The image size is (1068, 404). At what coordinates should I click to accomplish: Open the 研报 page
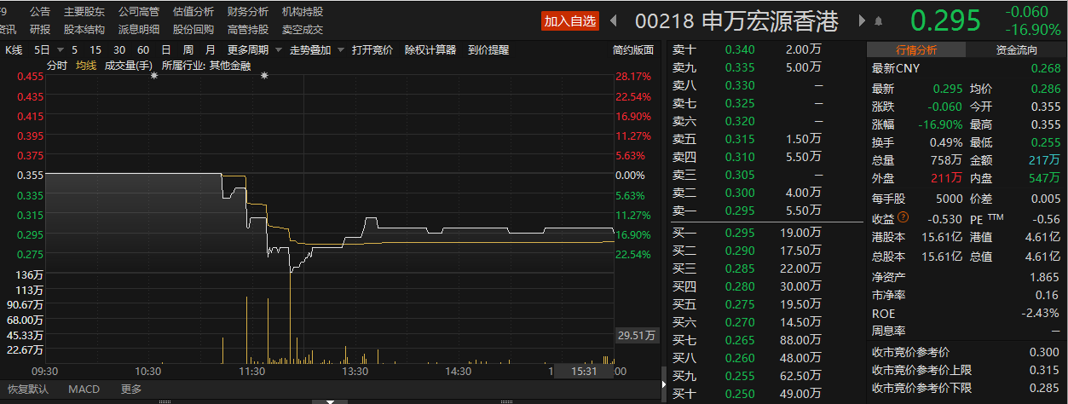point(40,29)
